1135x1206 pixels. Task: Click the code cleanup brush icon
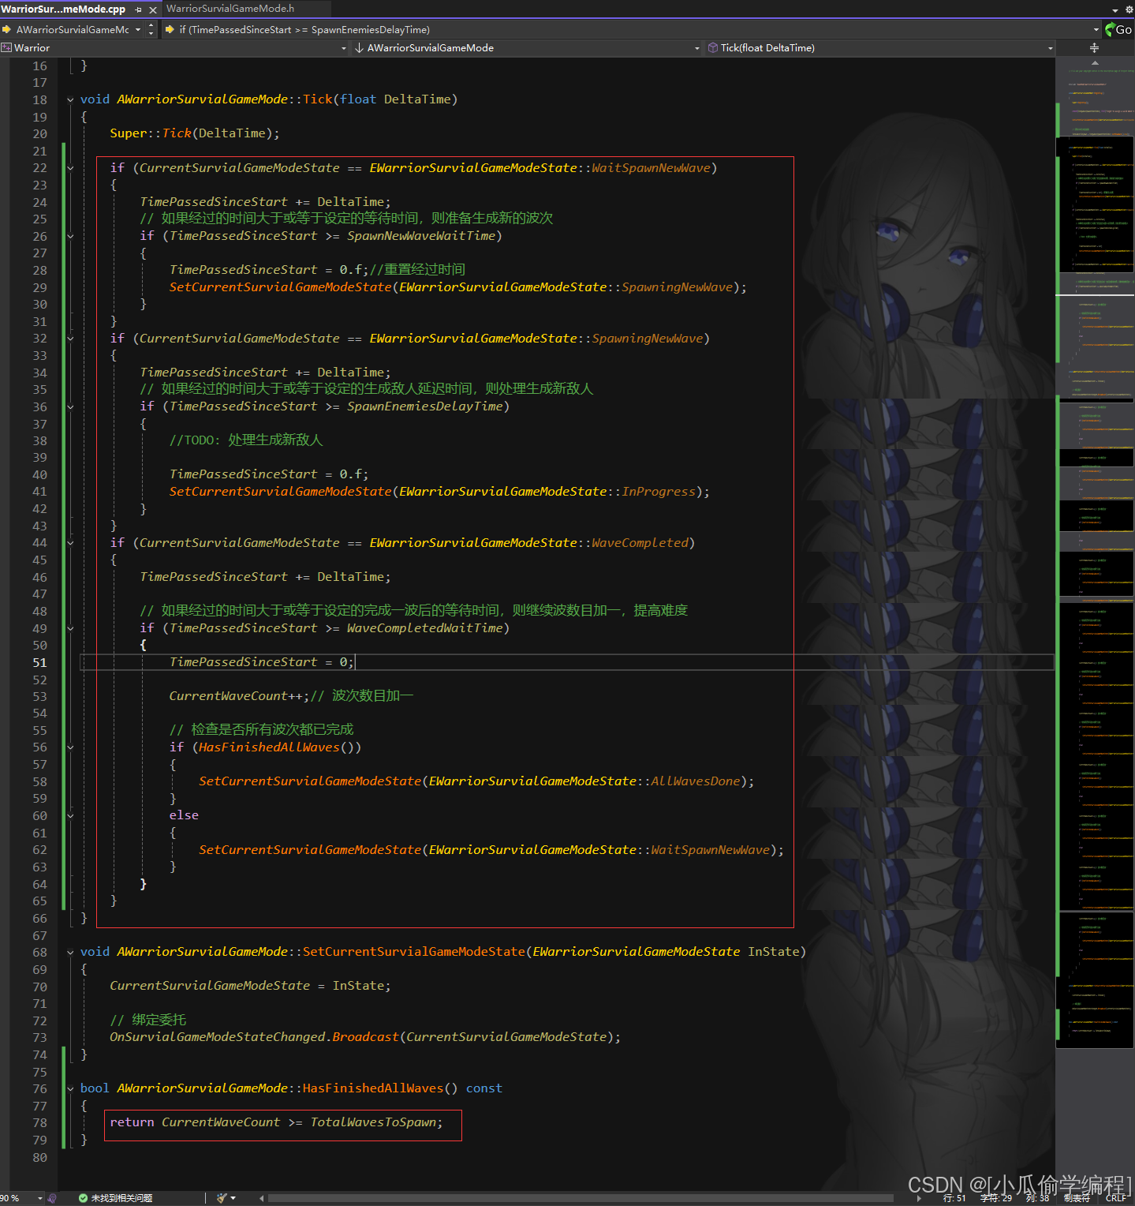pyautogui.click(x=222, y=1198)
